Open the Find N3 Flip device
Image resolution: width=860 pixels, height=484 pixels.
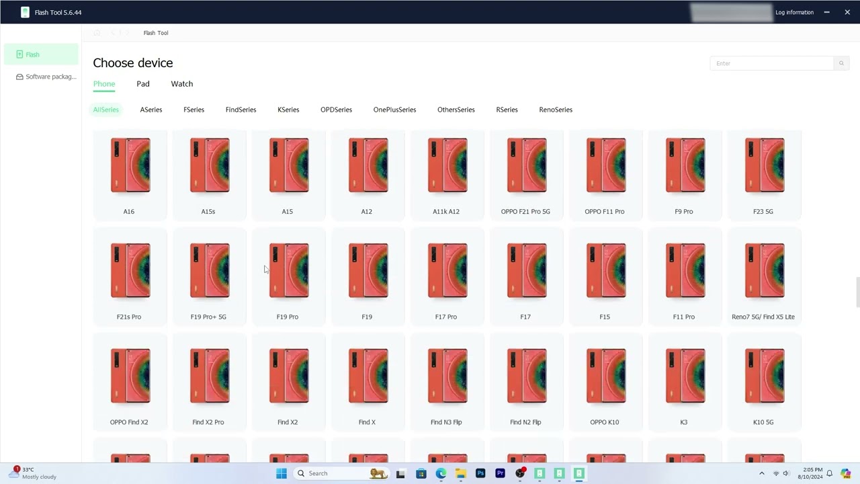(x=447, y=382)
